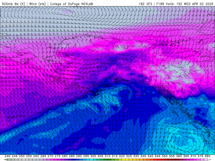This screenshot has width=215, height=161.
Task: Click the 300 value on color scale
Action: coord(93,156)
